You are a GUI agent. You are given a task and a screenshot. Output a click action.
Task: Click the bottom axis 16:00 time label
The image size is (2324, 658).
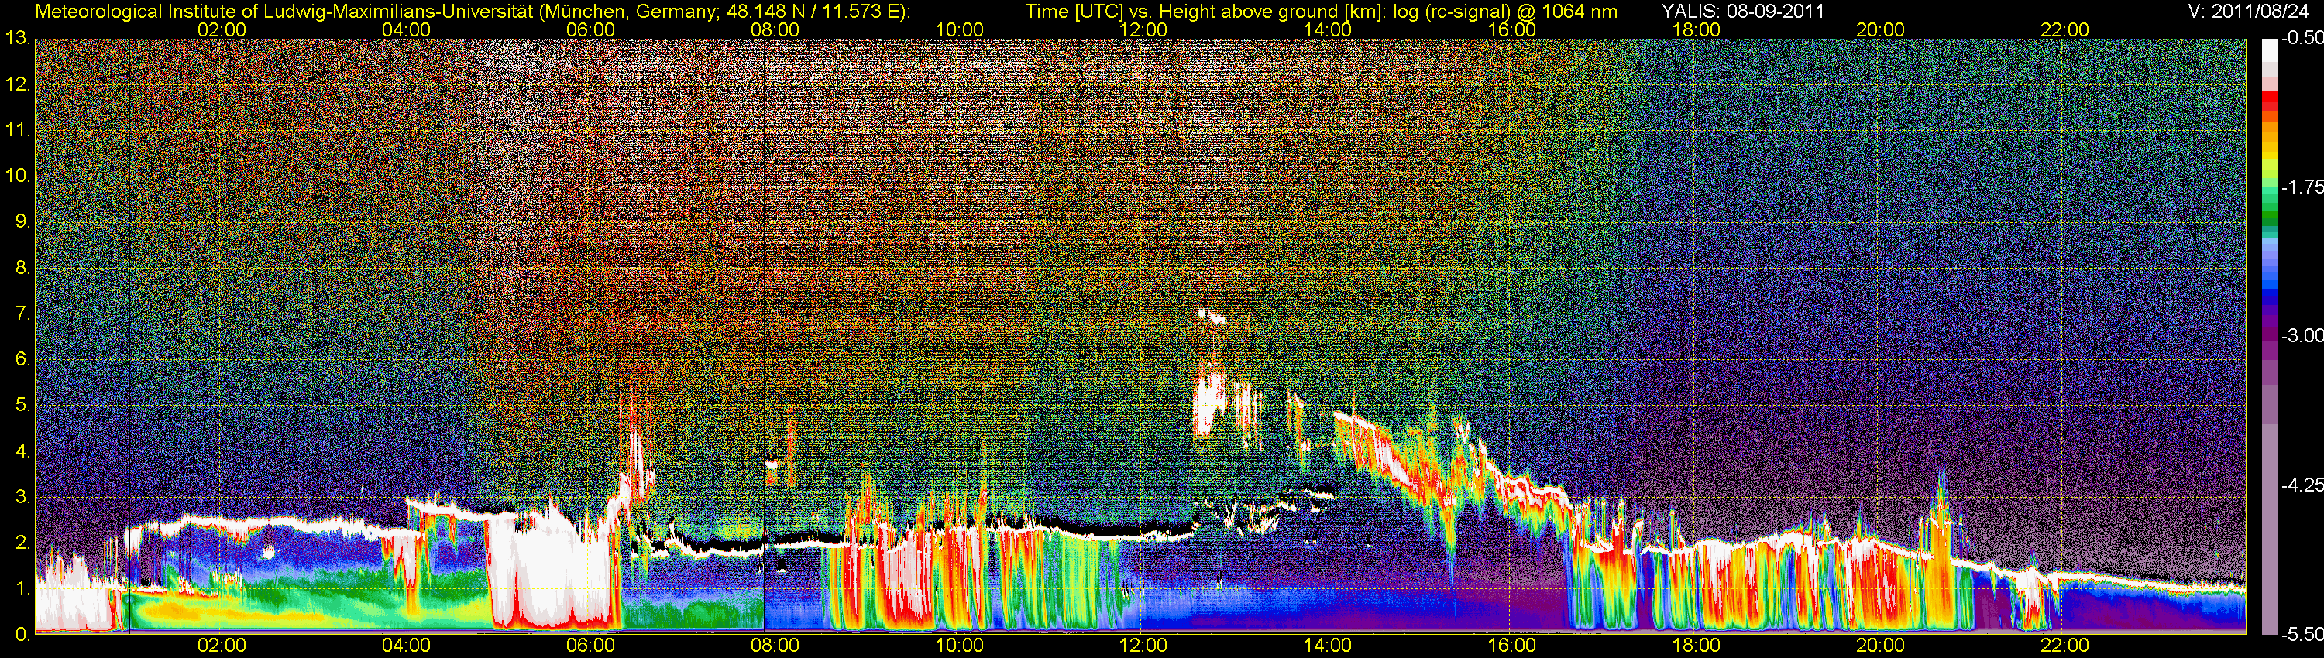point(1512,646)
